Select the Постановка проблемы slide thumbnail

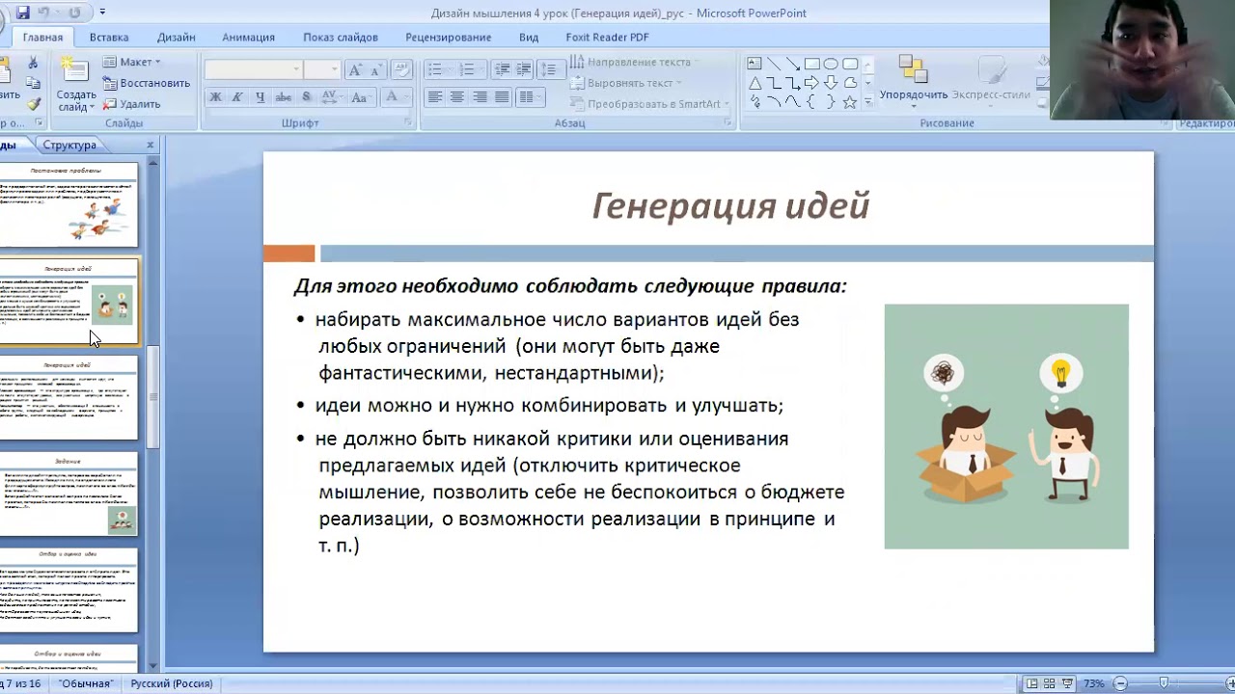point(69,203)
